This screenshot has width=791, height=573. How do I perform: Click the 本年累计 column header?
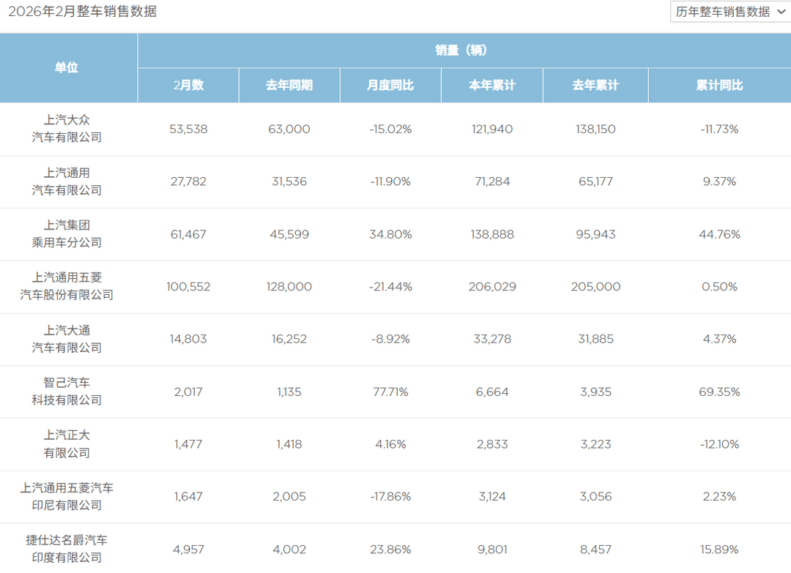tap(492, 86)
